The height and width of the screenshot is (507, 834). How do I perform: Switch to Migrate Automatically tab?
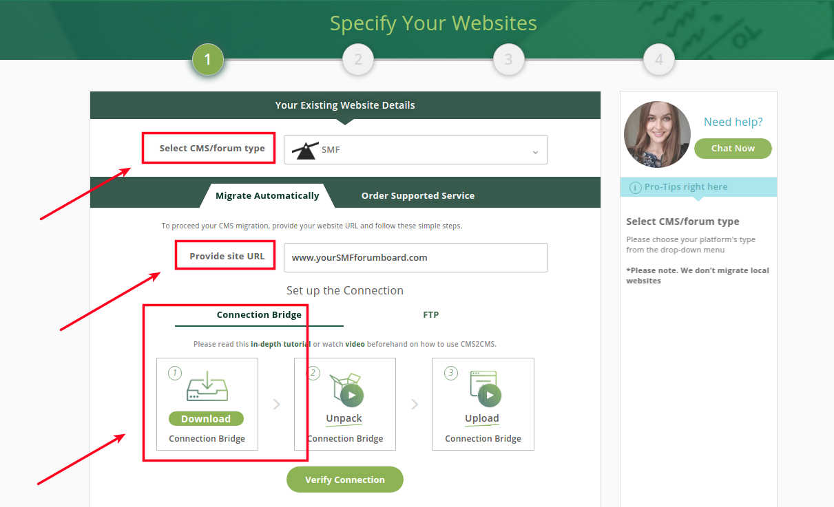point(267,196)
